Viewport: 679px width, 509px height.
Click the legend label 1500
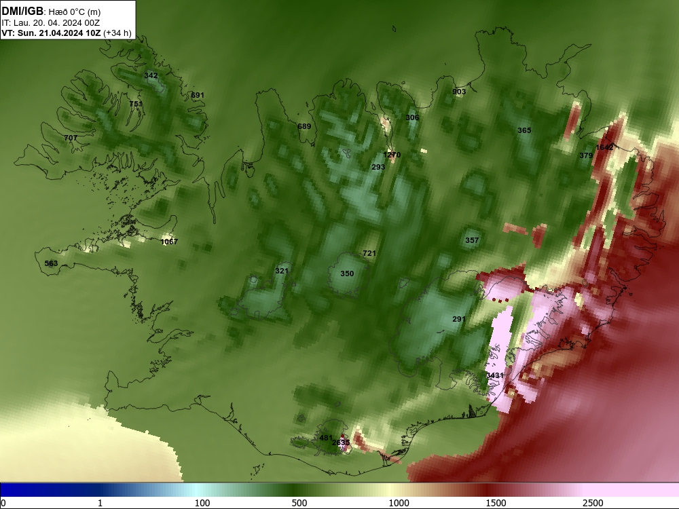(x=496, y=503)
